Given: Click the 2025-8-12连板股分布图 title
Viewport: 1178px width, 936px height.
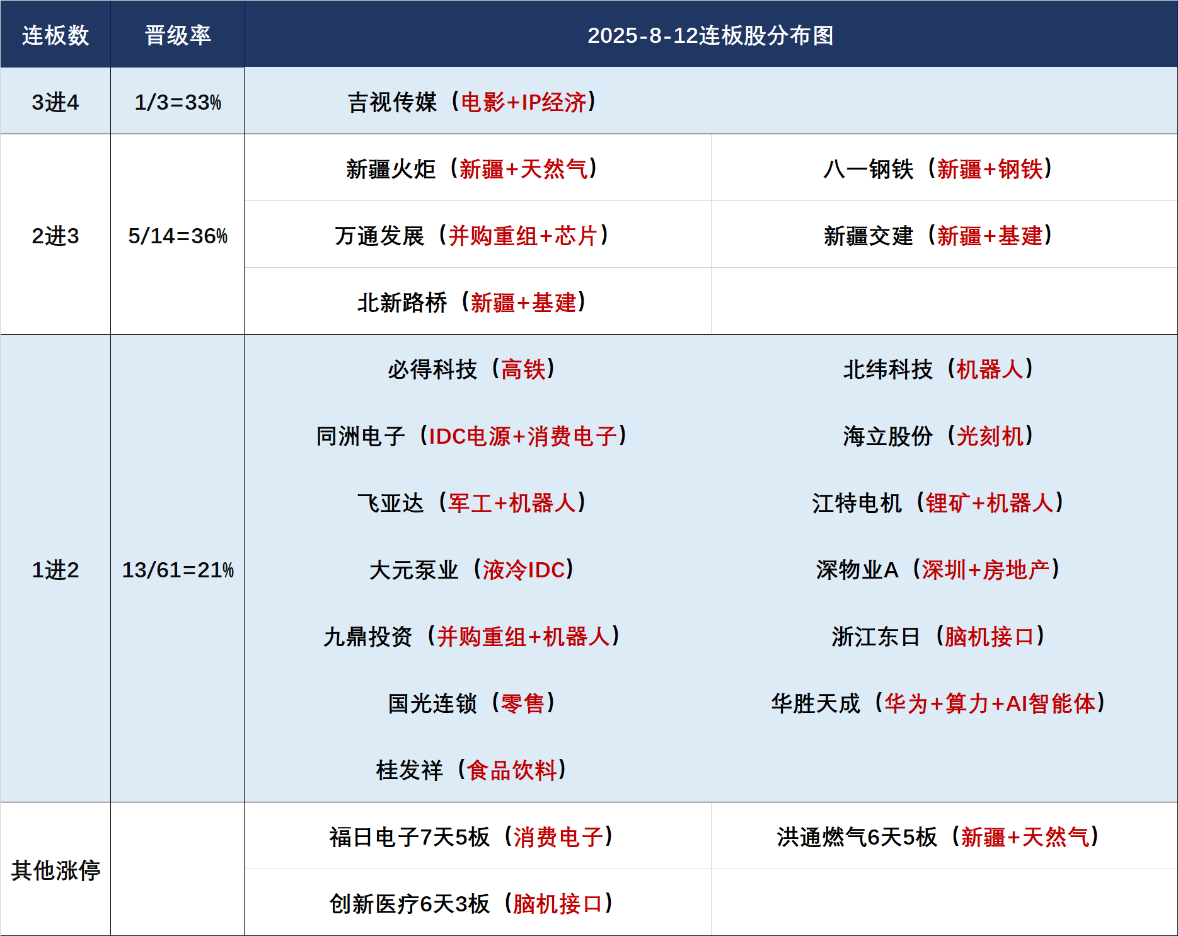Looking at the screenshot, I should click(710, 35).
